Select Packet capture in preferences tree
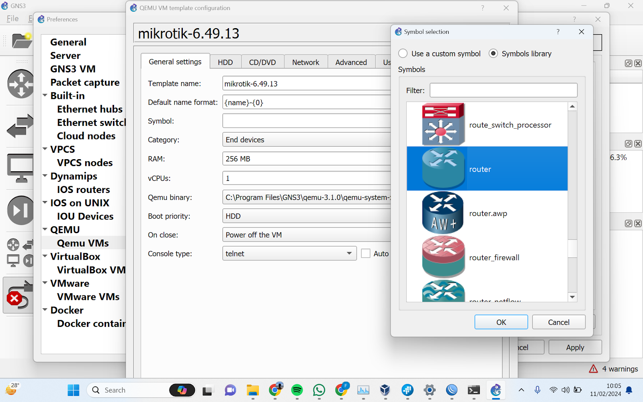Image resolution: width=643 pixels, height=402 pixels. (x=85, y=82)
